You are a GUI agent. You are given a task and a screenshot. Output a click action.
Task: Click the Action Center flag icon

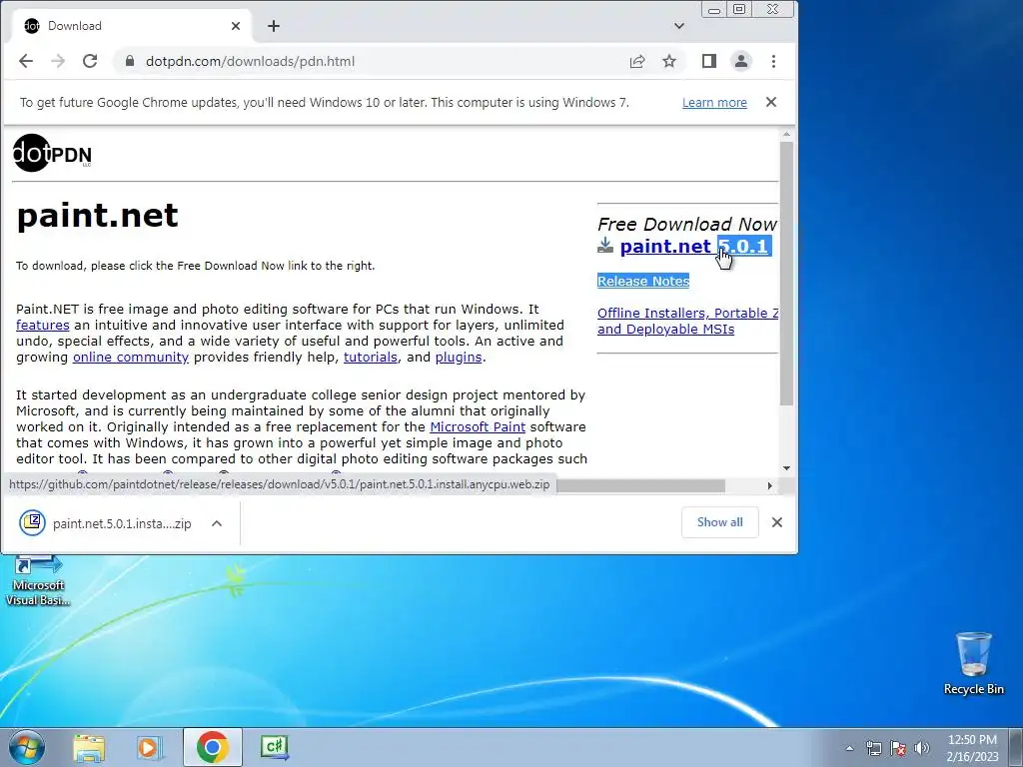click(898, 748)
